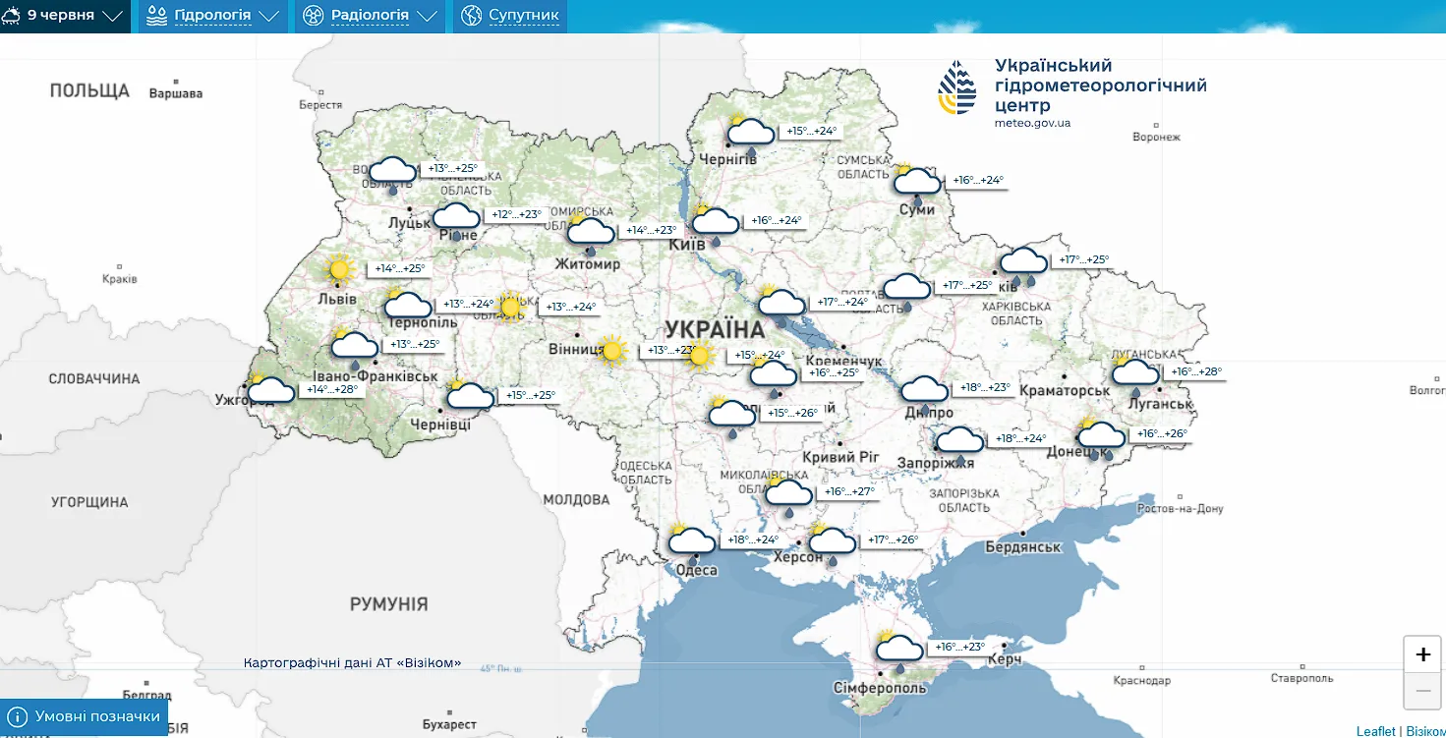Click the +12°...+23° label at Рівне
This screenshot has height=738, width=1446.
pos(517,214)
